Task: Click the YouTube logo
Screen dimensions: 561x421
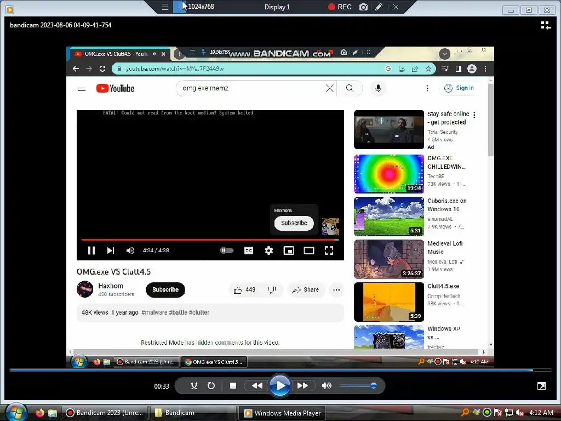Action: coord(115,88)
